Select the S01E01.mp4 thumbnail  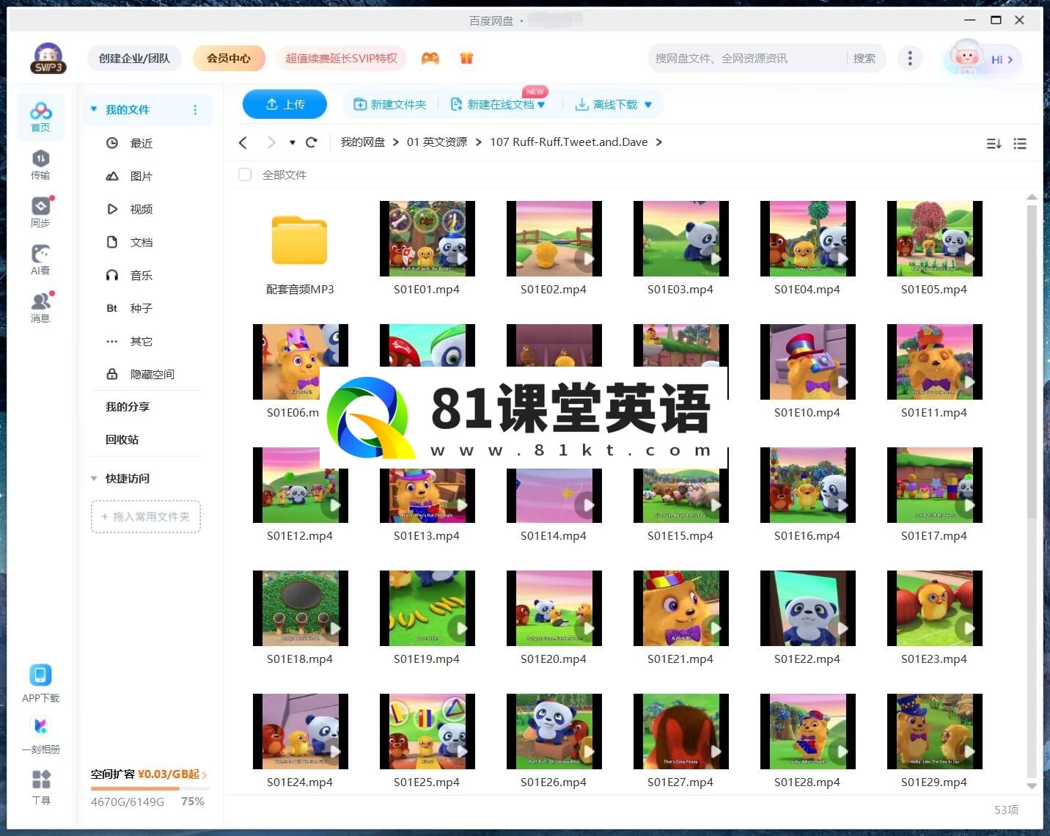pyautogui.click(x=427, y=239)
